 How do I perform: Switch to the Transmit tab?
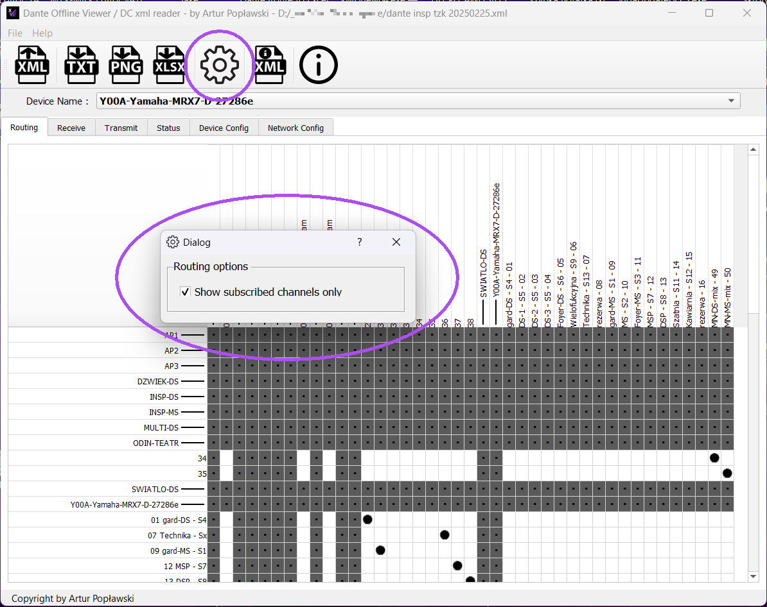point(121,128)
